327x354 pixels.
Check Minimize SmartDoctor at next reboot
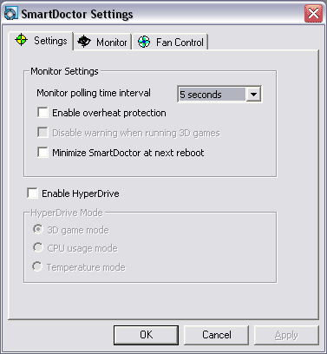pos(43,152)
